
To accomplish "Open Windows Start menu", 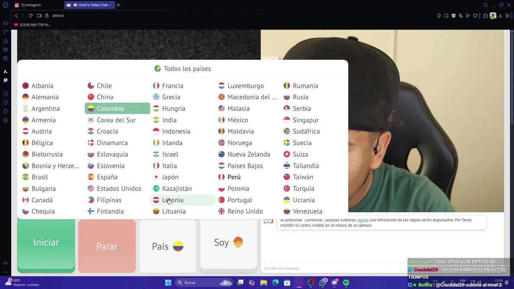I will [x=168, y=283].
